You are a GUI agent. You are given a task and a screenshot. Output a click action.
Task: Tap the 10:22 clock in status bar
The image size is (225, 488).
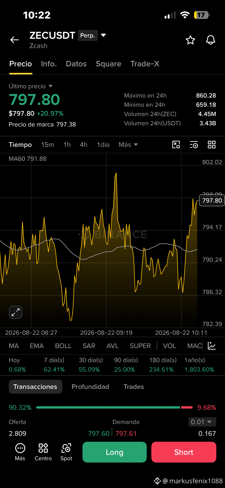37,15
